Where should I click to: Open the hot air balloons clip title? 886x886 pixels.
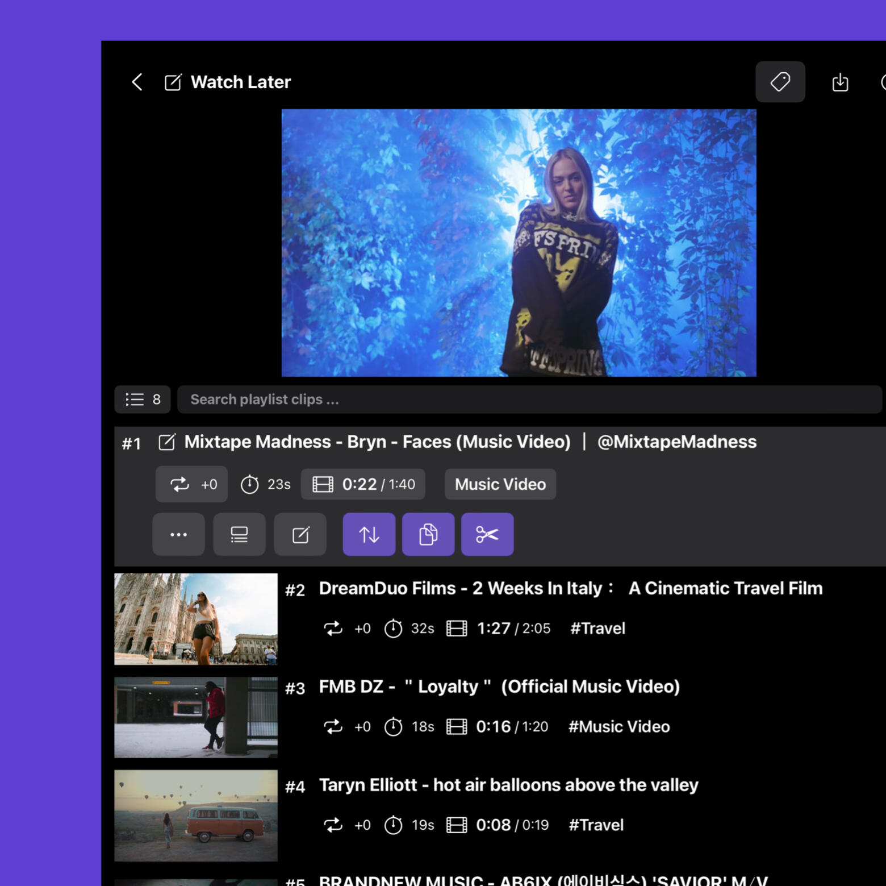(508, 785)
